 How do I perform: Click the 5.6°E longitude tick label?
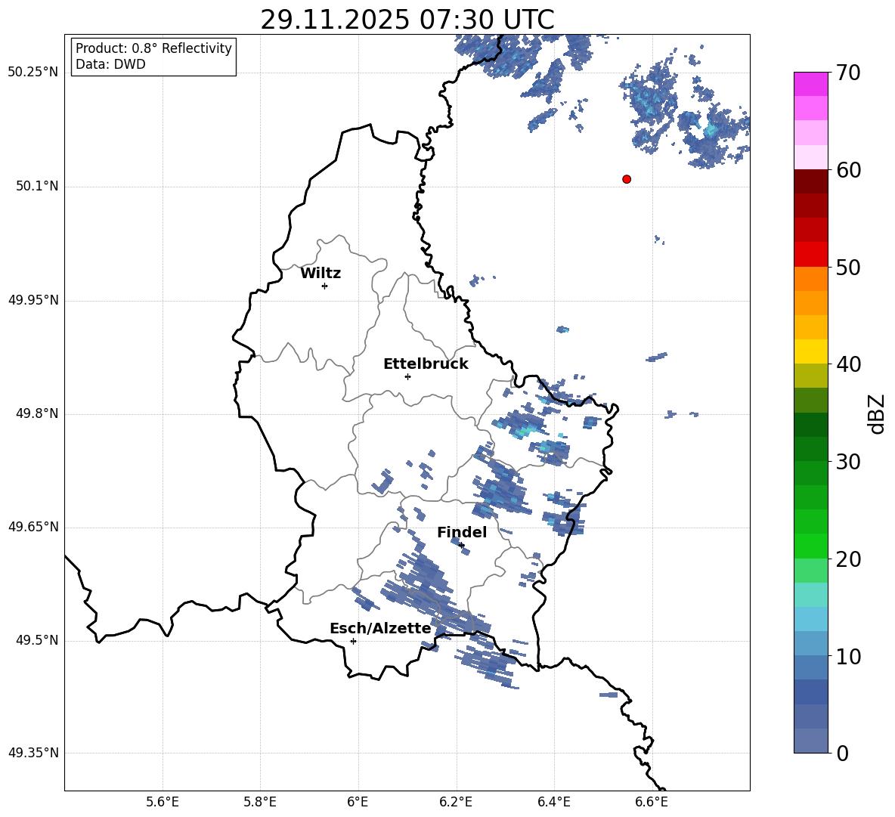pyautogui.click(x=163, y=802)
